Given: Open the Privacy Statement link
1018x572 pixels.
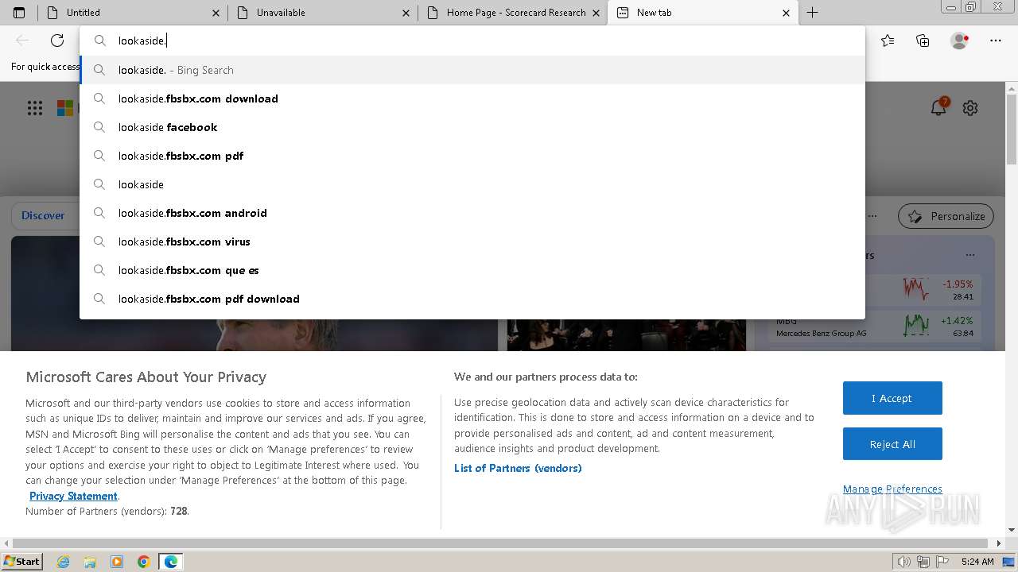Looking at the screenshot, I should 73,496.
